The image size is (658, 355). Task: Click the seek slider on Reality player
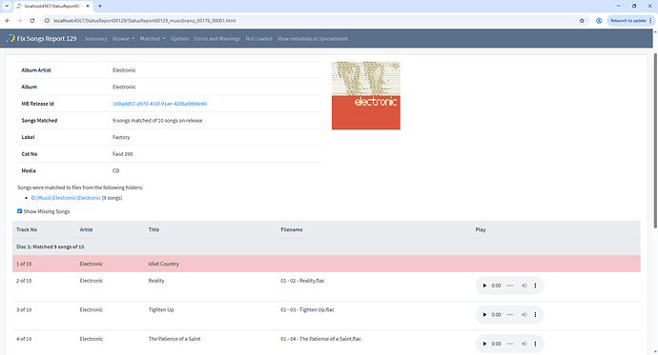510,286
